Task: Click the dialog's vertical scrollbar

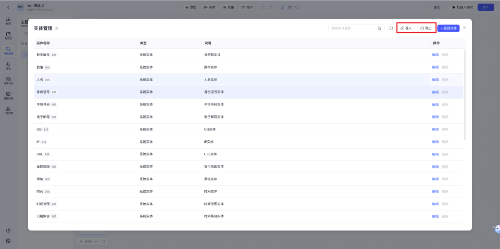Action: tap(464, 94)
